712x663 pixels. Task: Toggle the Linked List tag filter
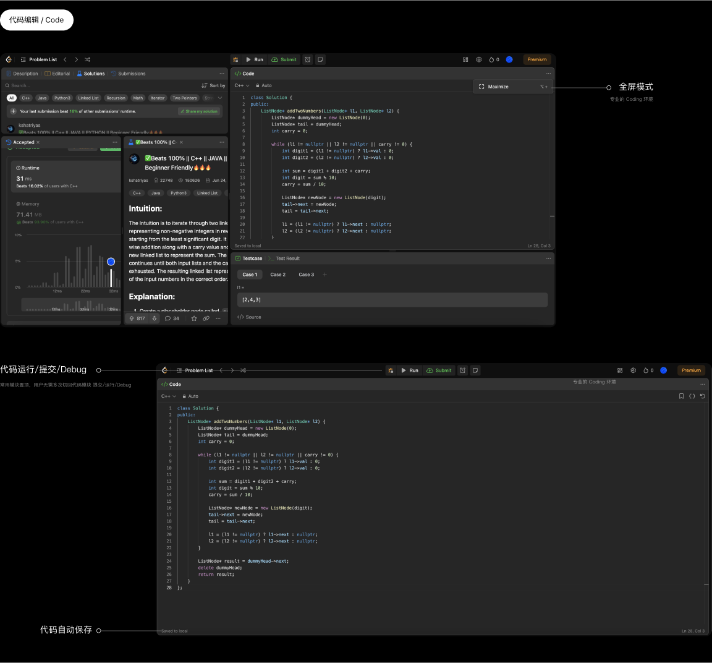tap(88, 98)
